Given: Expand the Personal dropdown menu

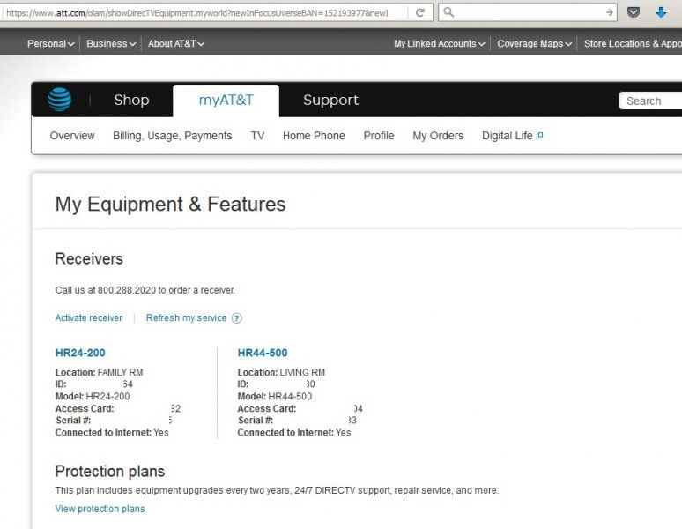Looking at the screenshot, I should (x=50, y=43).
